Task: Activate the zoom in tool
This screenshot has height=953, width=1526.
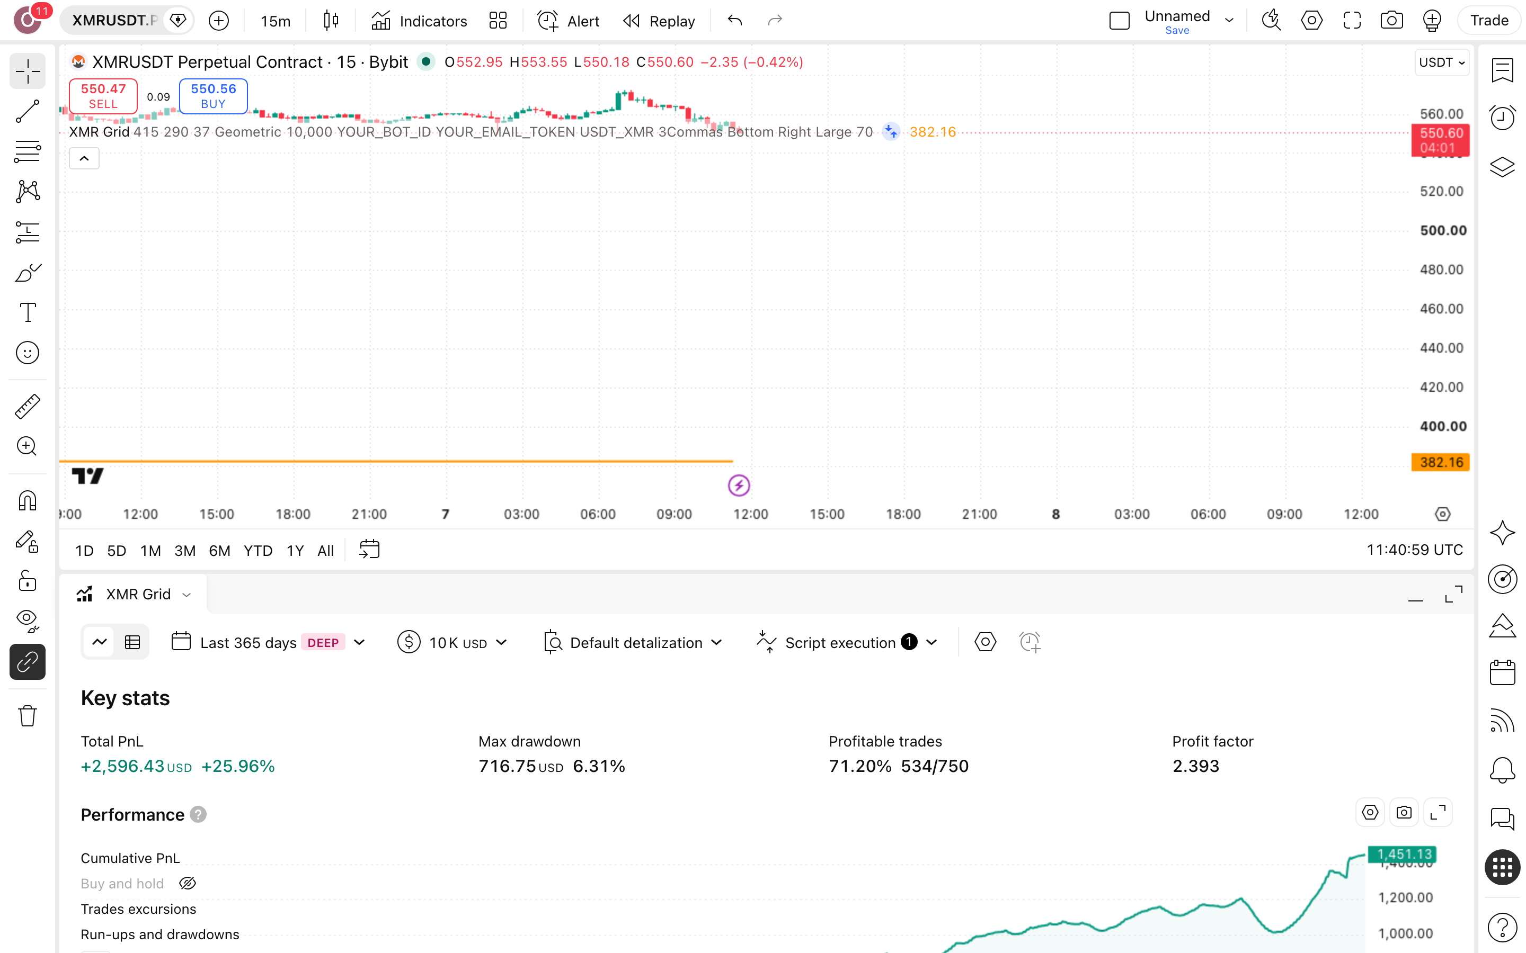Action: 27,446
